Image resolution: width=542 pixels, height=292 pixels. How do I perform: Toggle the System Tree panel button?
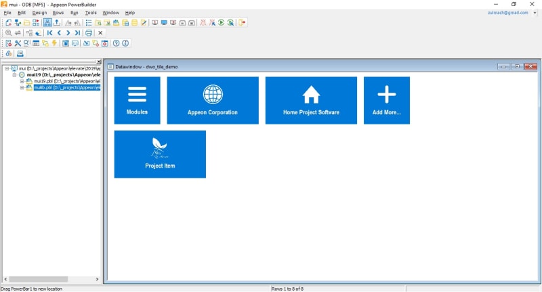click(x=47, y=23)
